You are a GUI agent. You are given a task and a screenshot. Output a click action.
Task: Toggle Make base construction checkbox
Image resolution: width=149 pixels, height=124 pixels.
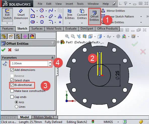[12, 91]
